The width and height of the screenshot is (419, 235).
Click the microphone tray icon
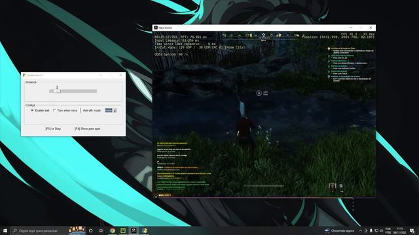point(371,230)
